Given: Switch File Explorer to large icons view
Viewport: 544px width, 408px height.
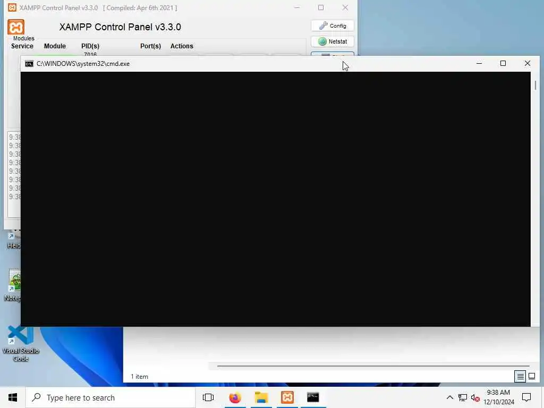Looking at the screenshot, I should point(532,377).
